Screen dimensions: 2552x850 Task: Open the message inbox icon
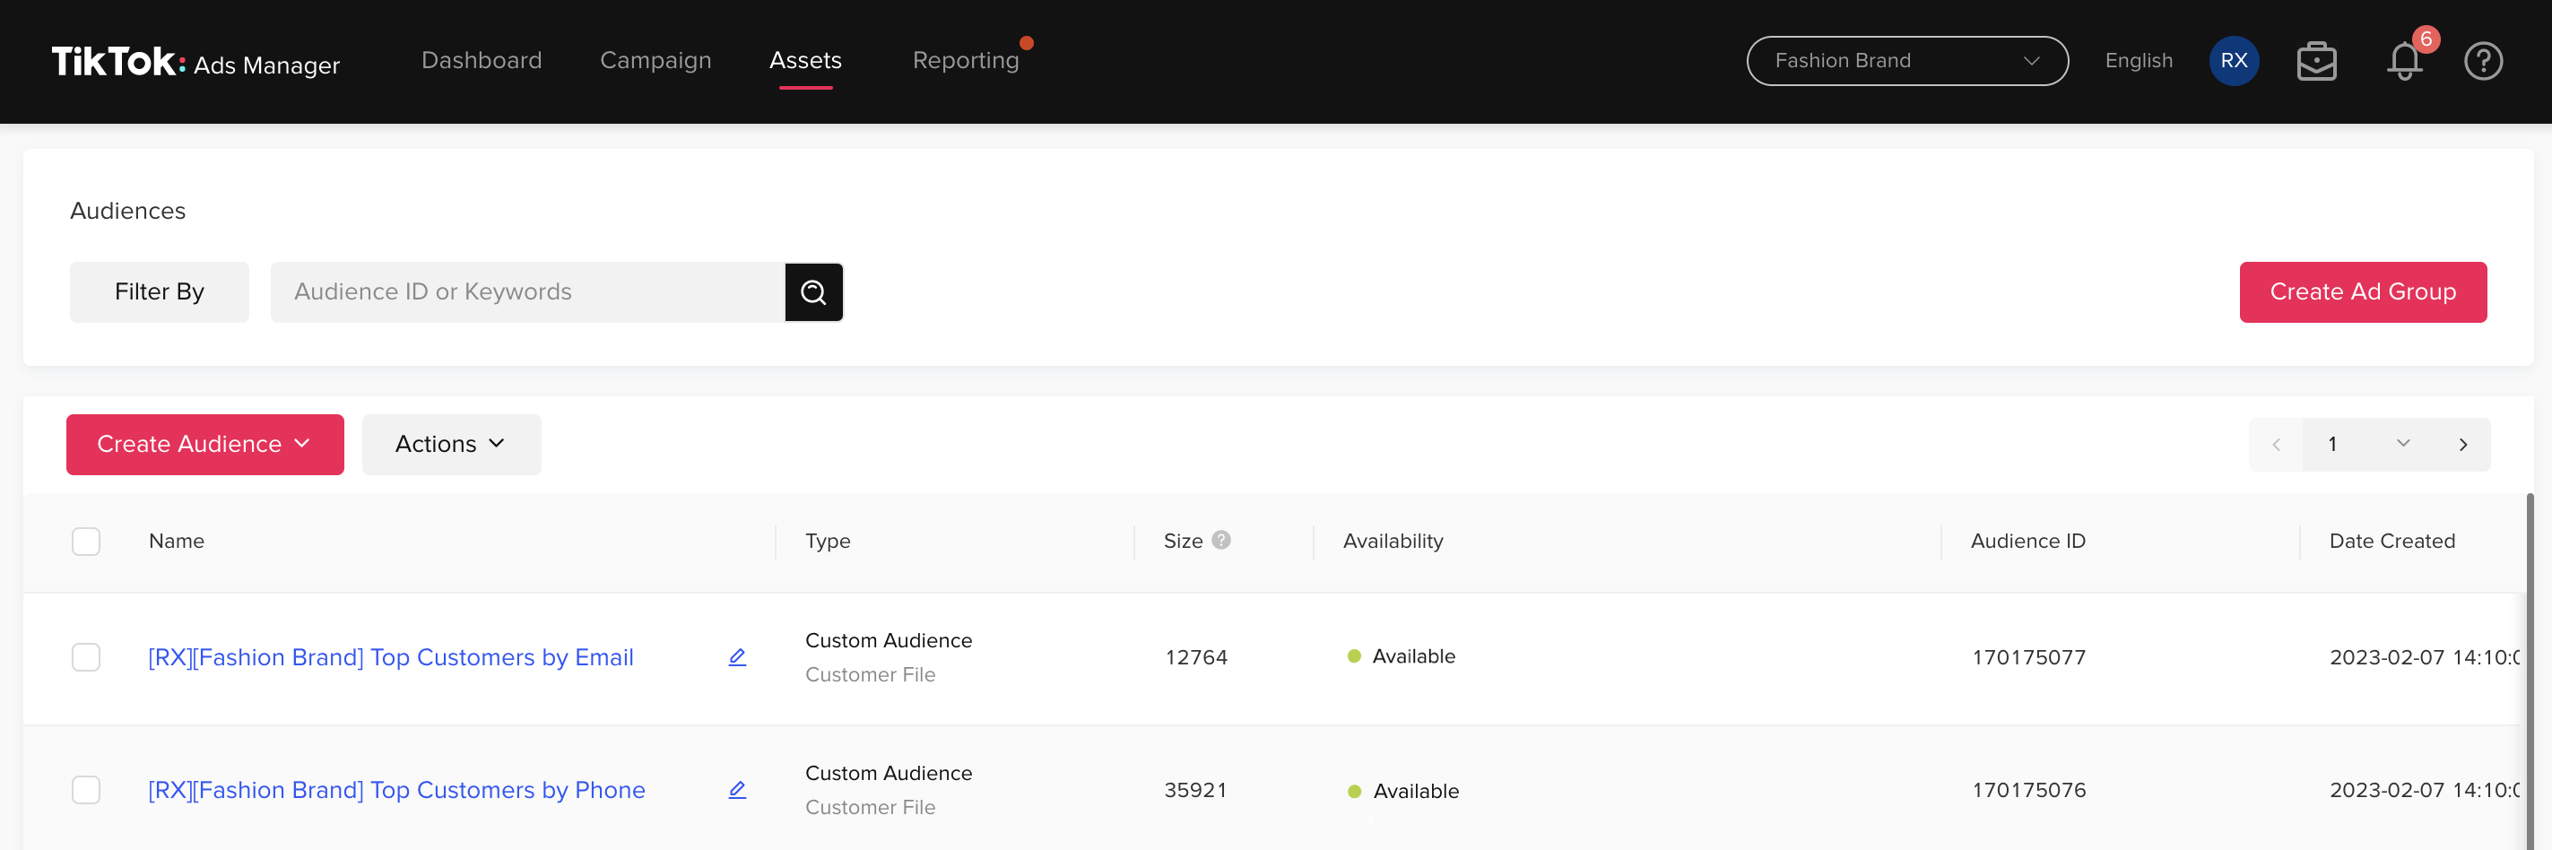point(2316,60)
